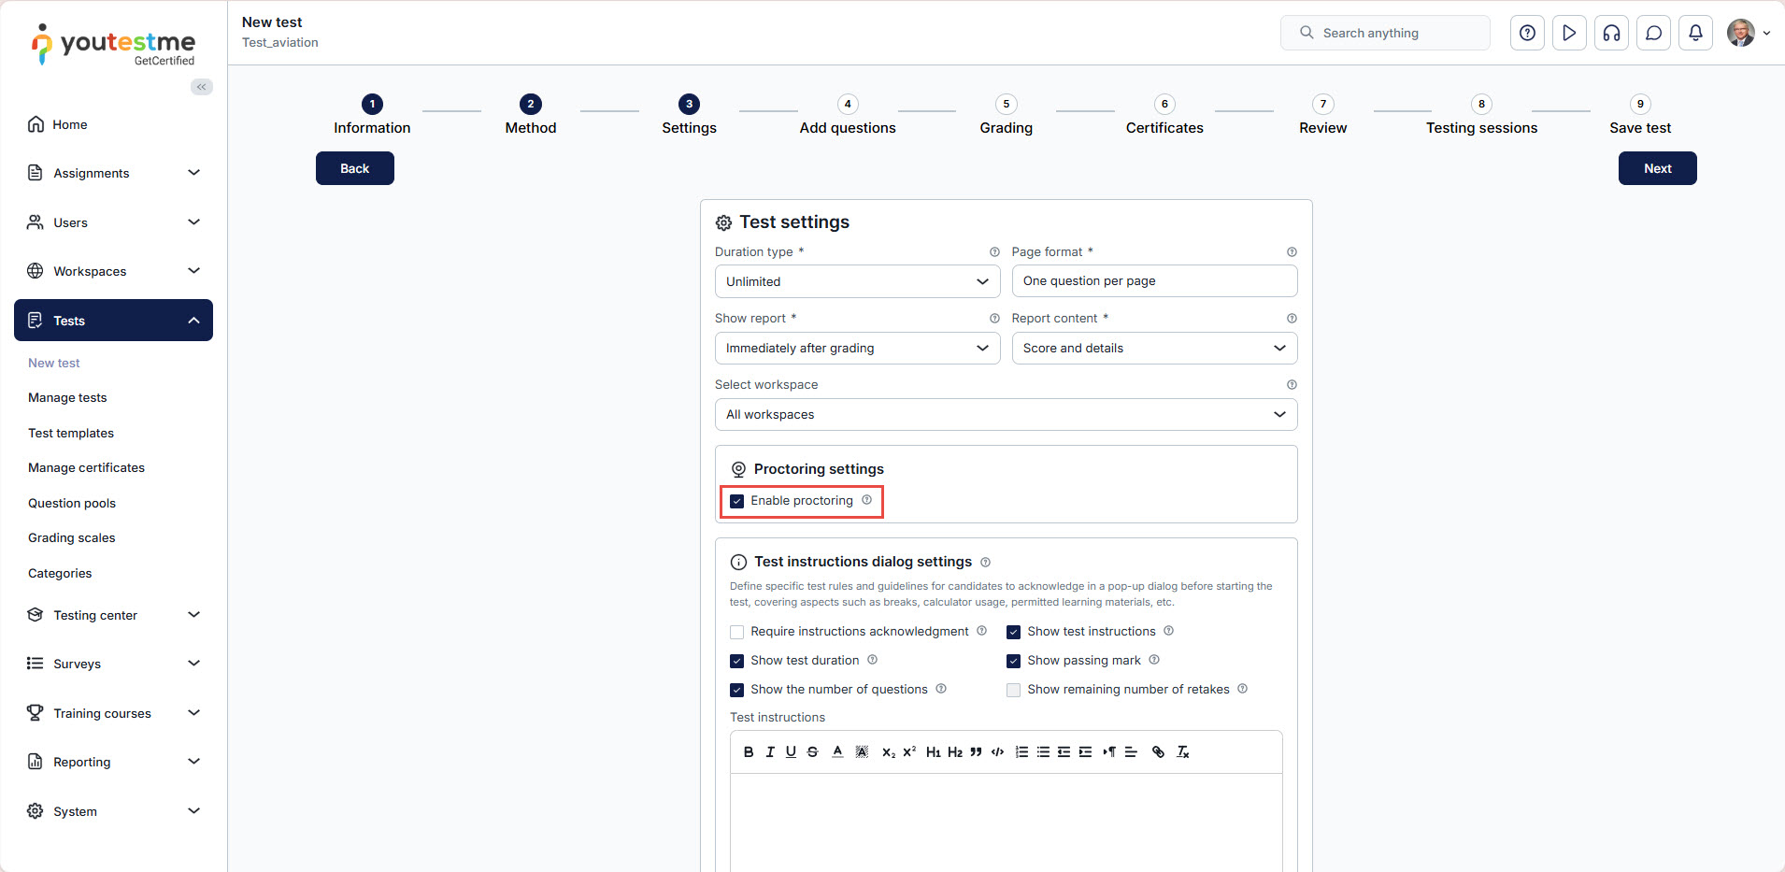Expand the Select workspace dropdown
This screenshot has height=872, width=1785.
tap(1006, 415)
